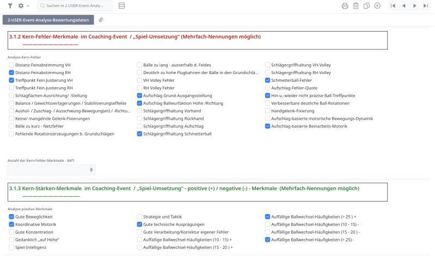Check VH Volley Fehler
Image resolution: width=435 pixels, height=256 pixels.
point(139,80)
